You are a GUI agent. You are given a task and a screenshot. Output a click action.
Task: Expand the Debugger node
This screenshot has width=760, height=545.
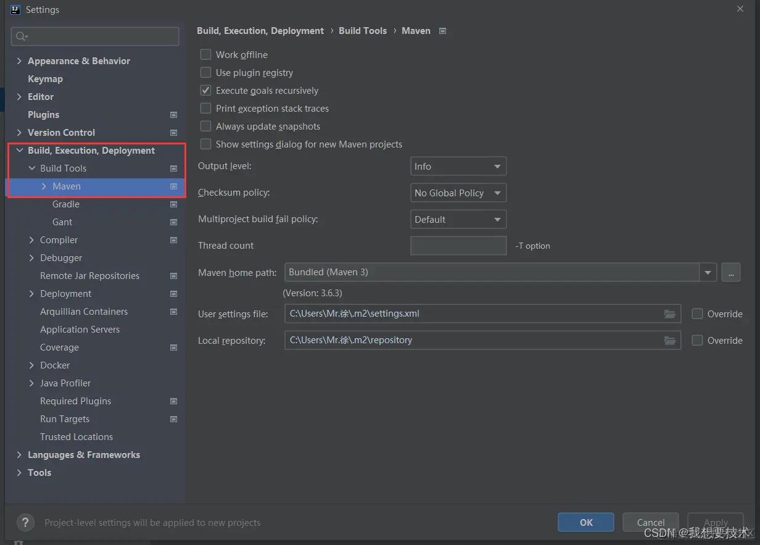pos(31,257)
